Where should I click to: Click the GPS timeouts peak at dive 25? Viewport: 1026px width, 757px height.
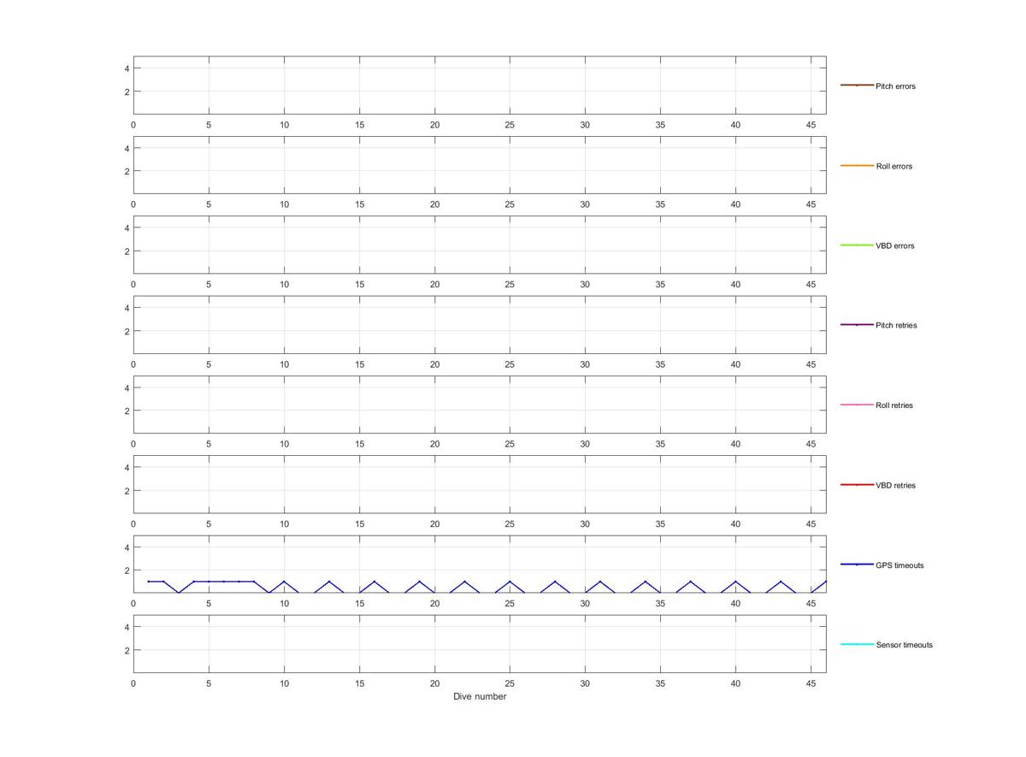(x=510, y=582)
